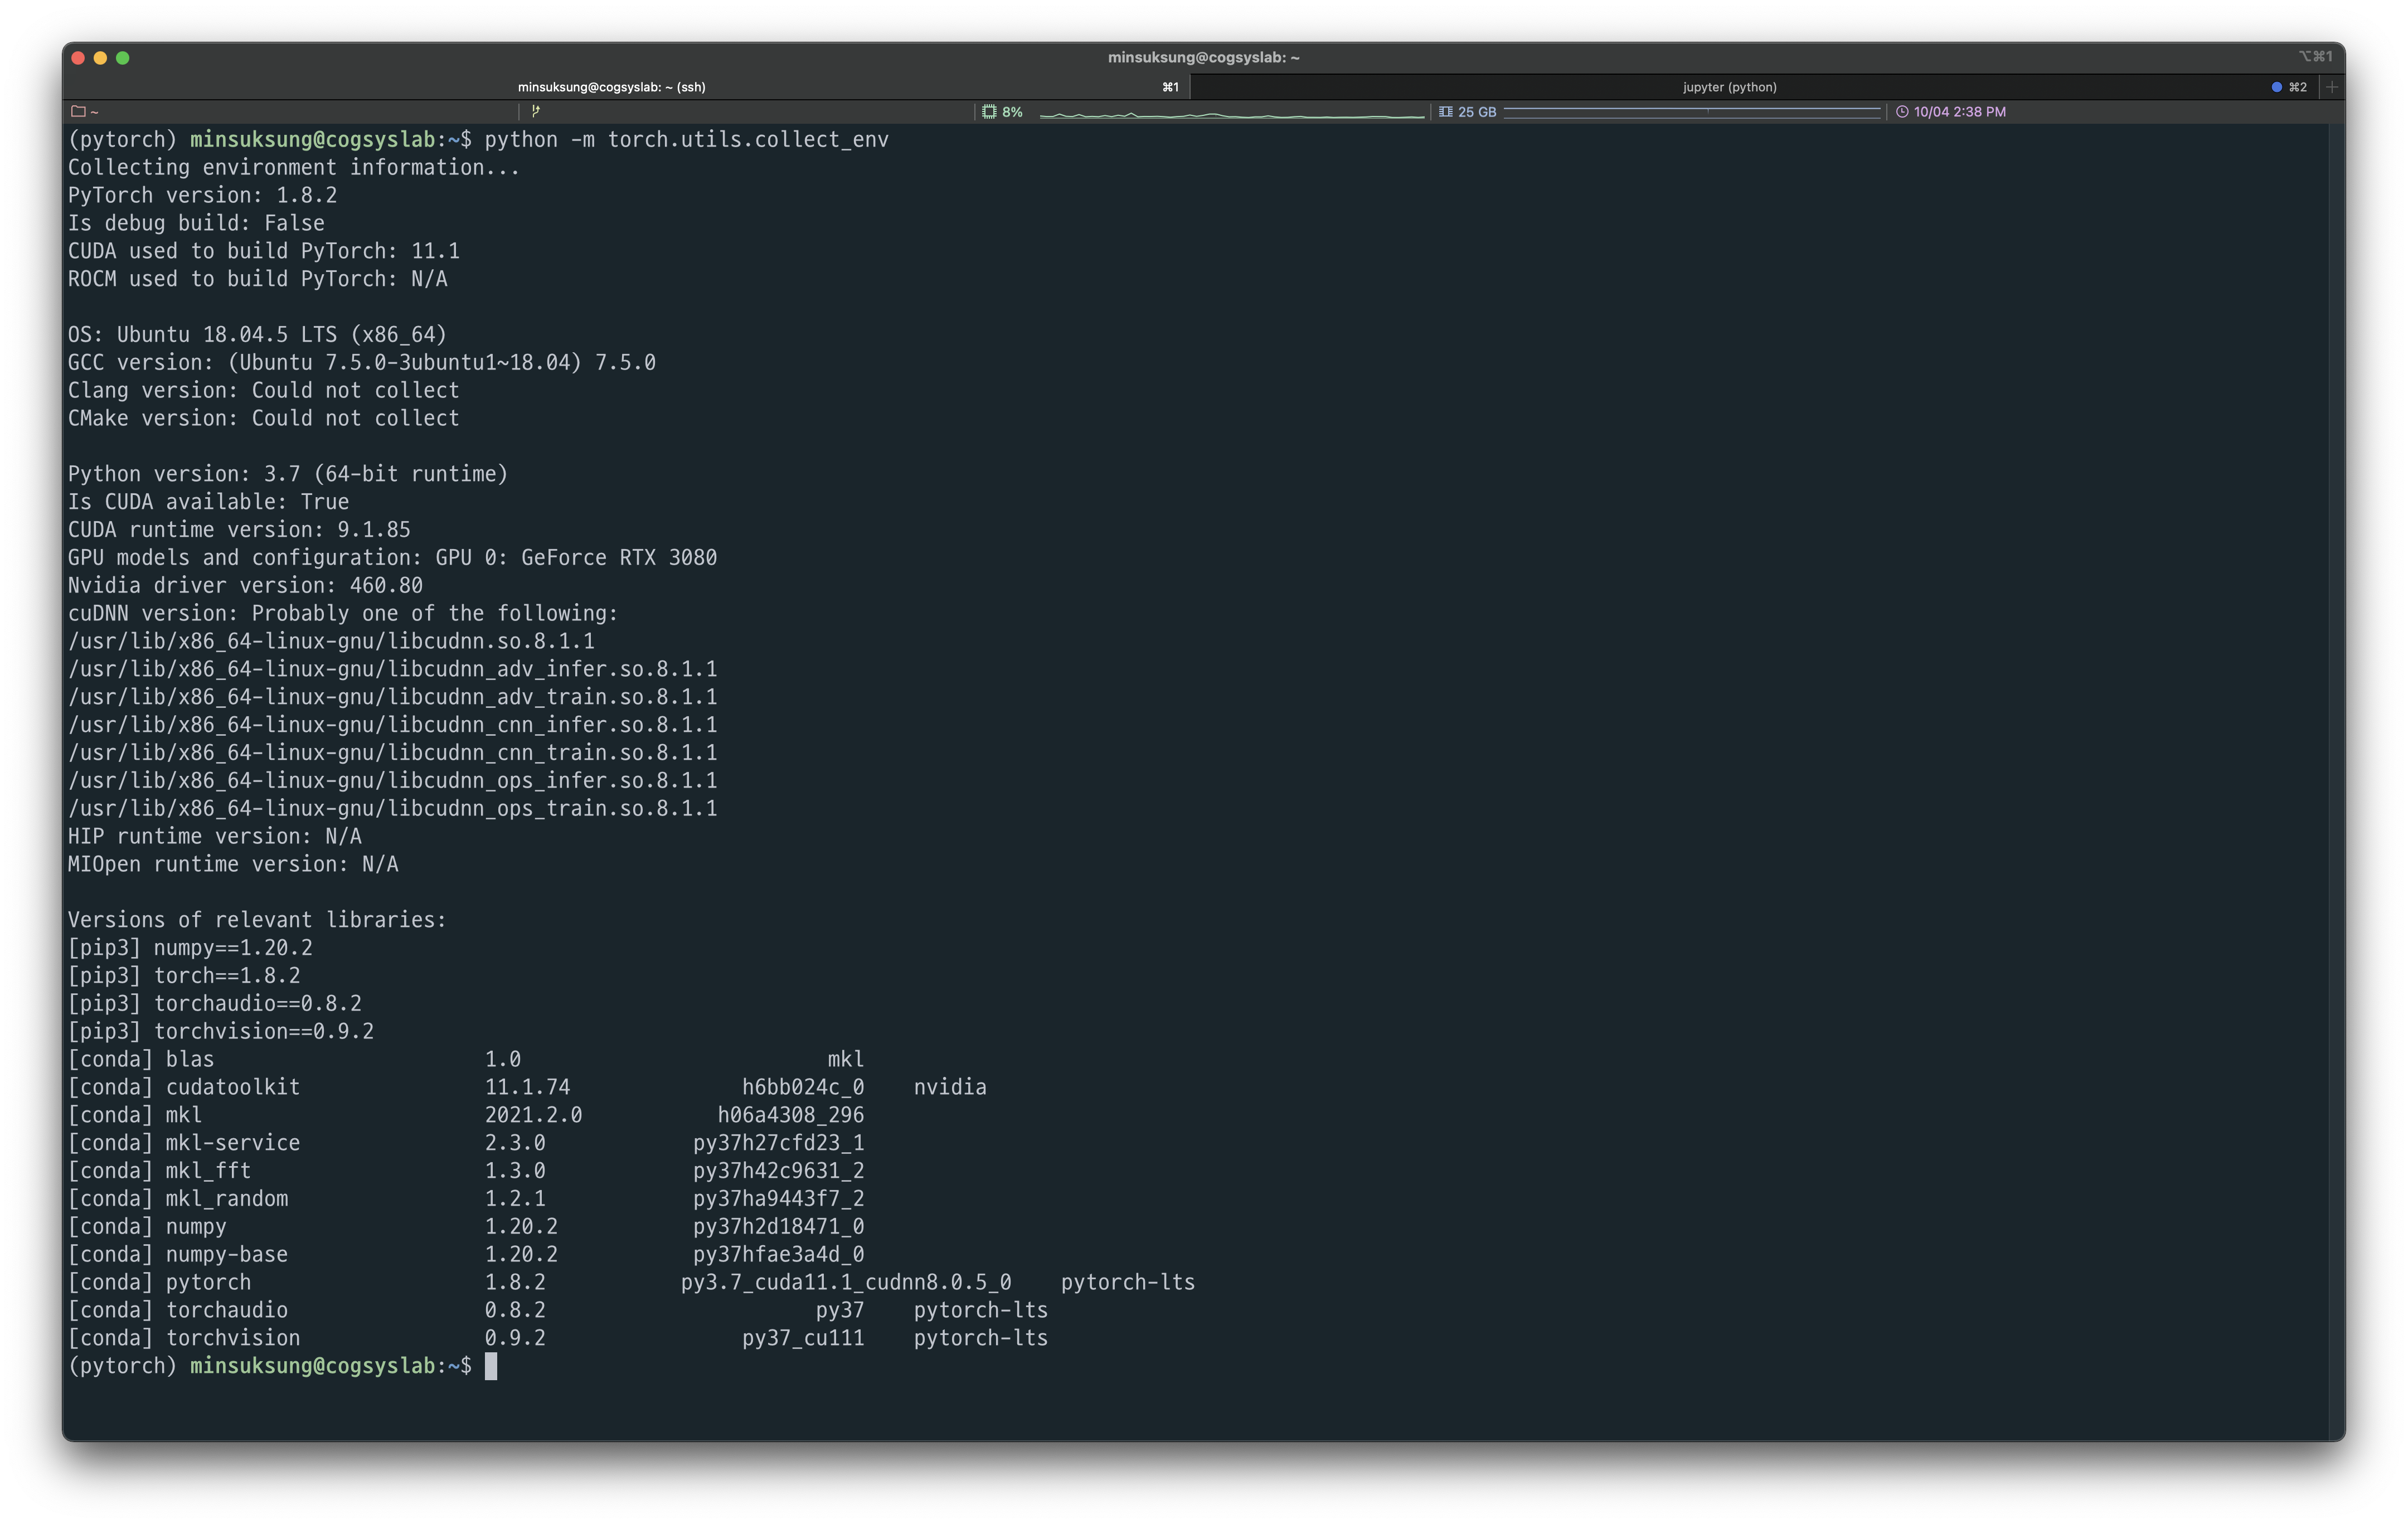Click the 25 GB memory label

(x=1476, y=112)
